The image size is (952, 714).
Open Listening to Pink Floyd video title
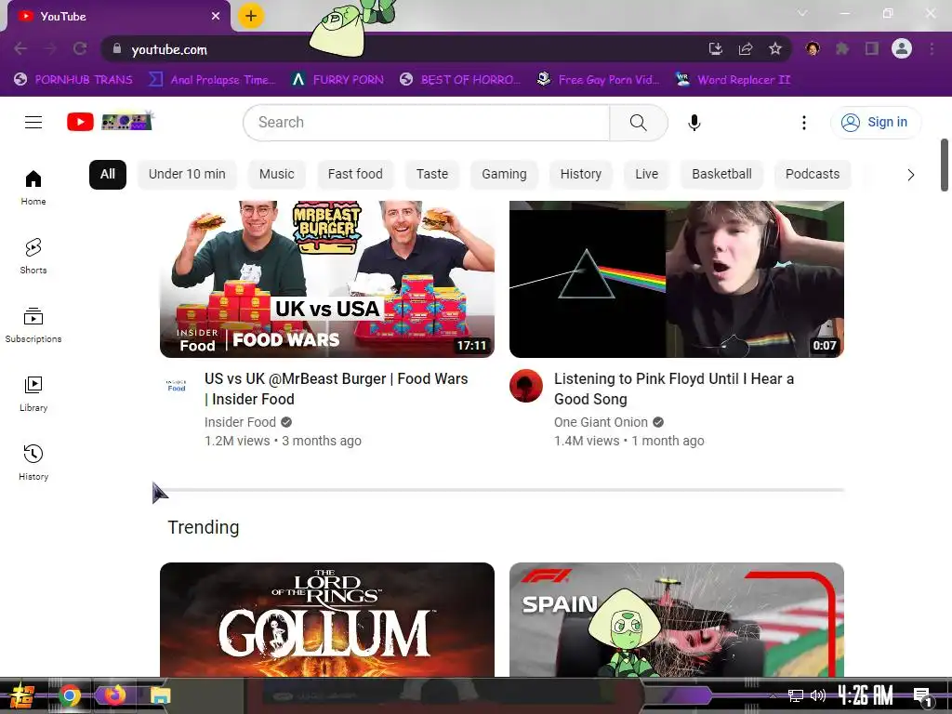pos(674,389)
